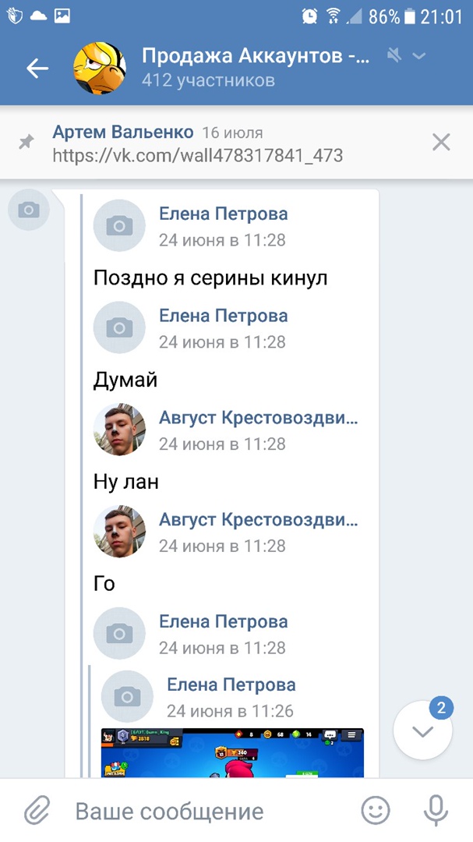Open the forwarded game screenshot image
Image resolution: width=473 pixels, height=842 pixels.
pyautogui.click(x=232, y=752)
